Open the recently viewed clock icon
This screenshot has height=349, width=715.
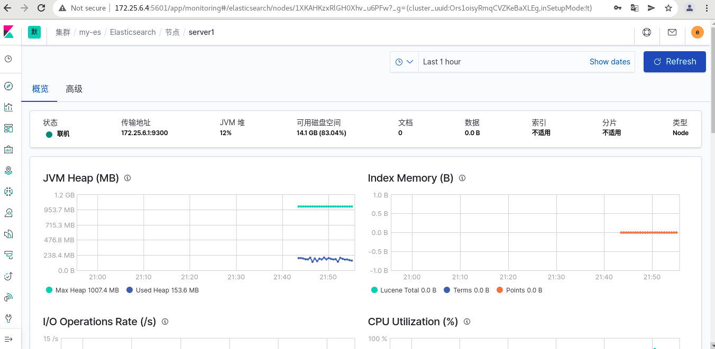8,59
